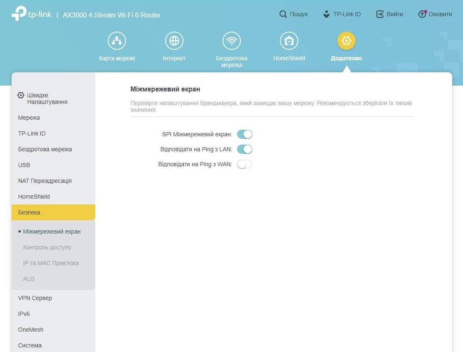This screenshot has width=463, height=352.
Task: Open the TP-Link ID header link
Action: tap(342, 14)
